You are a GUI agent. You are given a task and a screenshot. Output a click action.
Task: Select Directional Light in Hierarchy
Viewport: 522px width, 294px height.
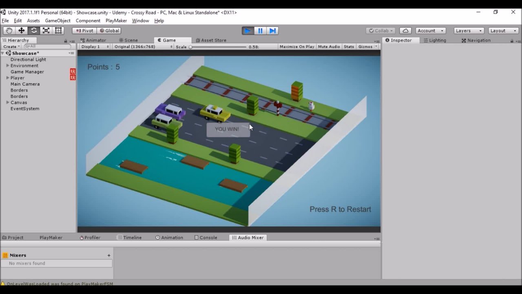coord(28,59)
